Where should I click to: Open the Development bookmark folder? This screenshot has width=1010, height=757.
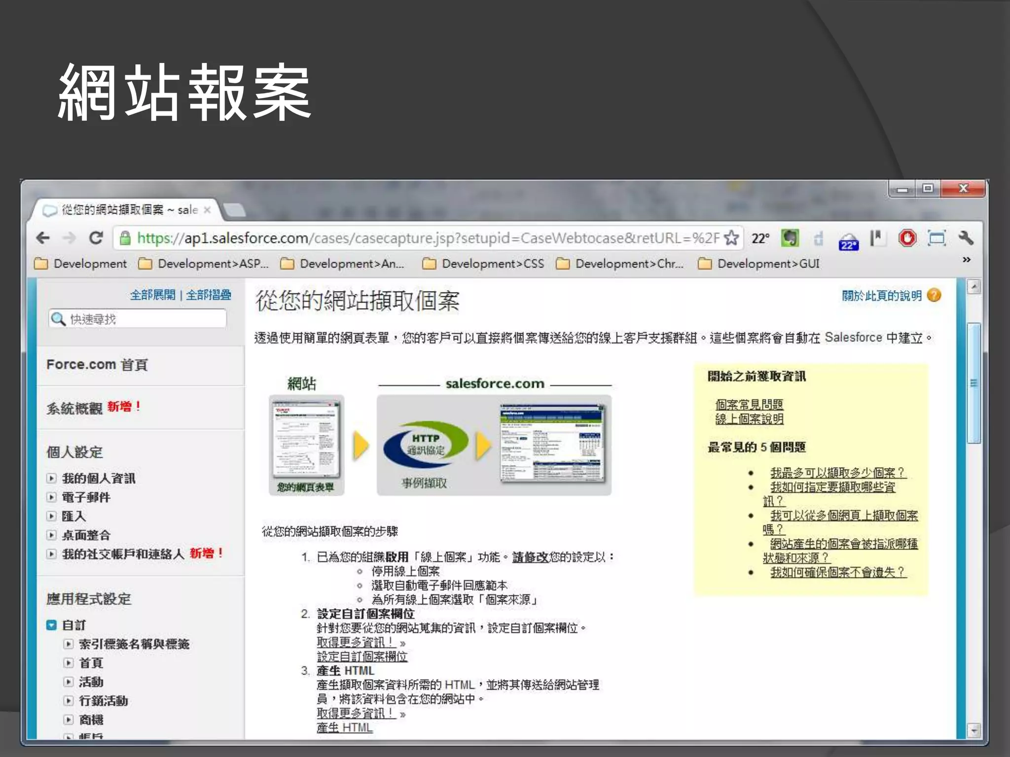[x=80, y=264]
